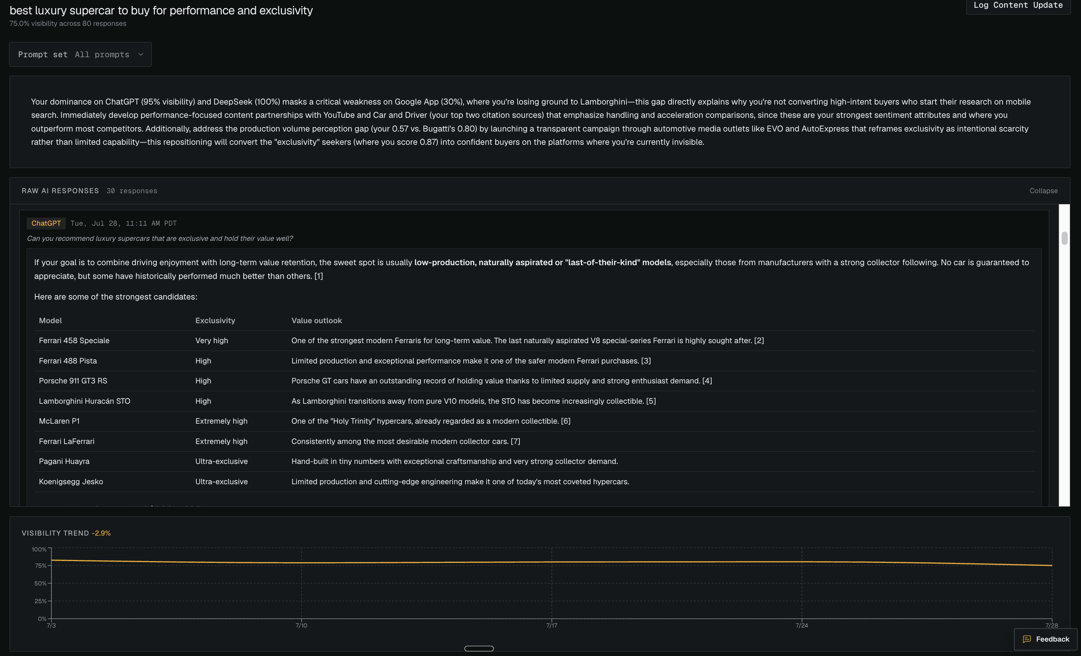Image resolution: width=1081 pixels, height=656 pixels.
Task: Click the McLaren P1 model cell
Action: pos(59,421)
